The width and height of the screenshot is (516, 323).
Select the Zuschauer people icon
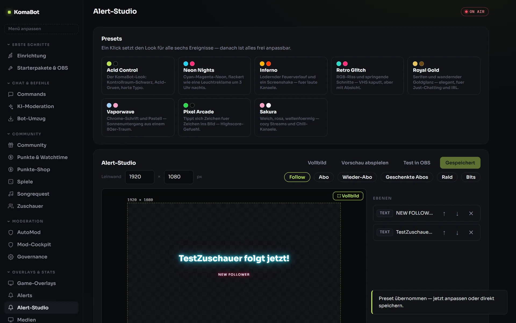(11, 206)
